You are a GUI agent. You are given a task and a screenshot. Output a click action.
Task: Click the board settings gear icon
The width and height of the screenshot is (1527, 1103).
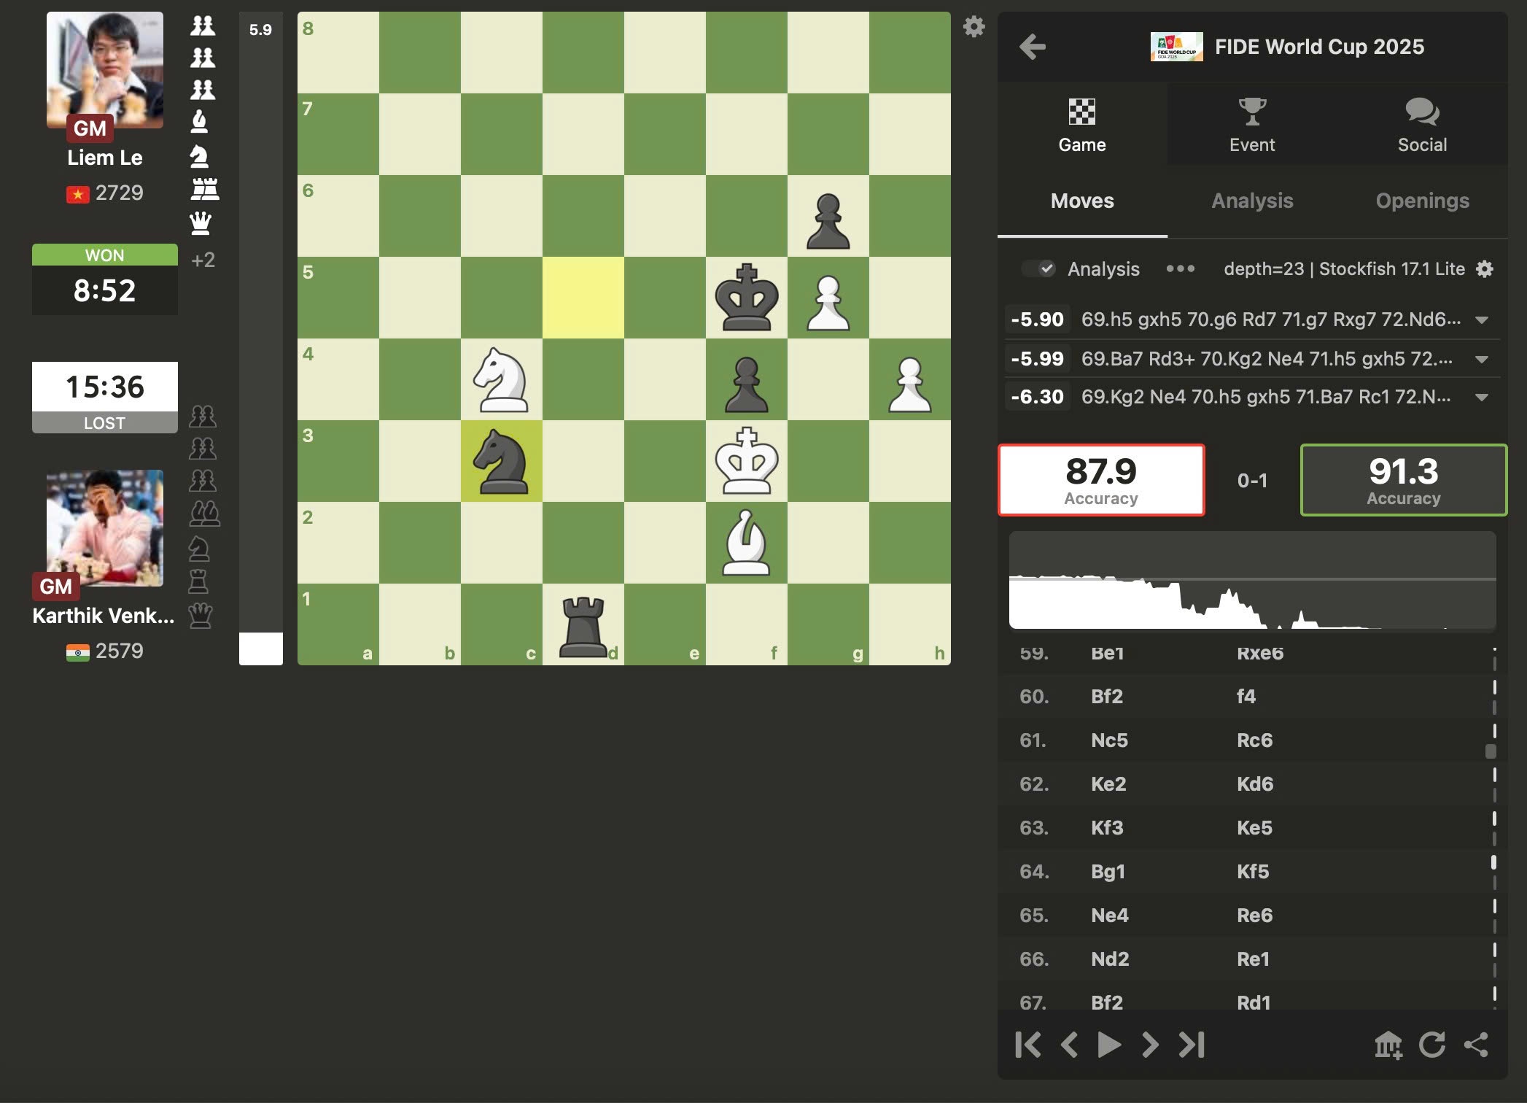pyautogui.click(x=974, y=28)
